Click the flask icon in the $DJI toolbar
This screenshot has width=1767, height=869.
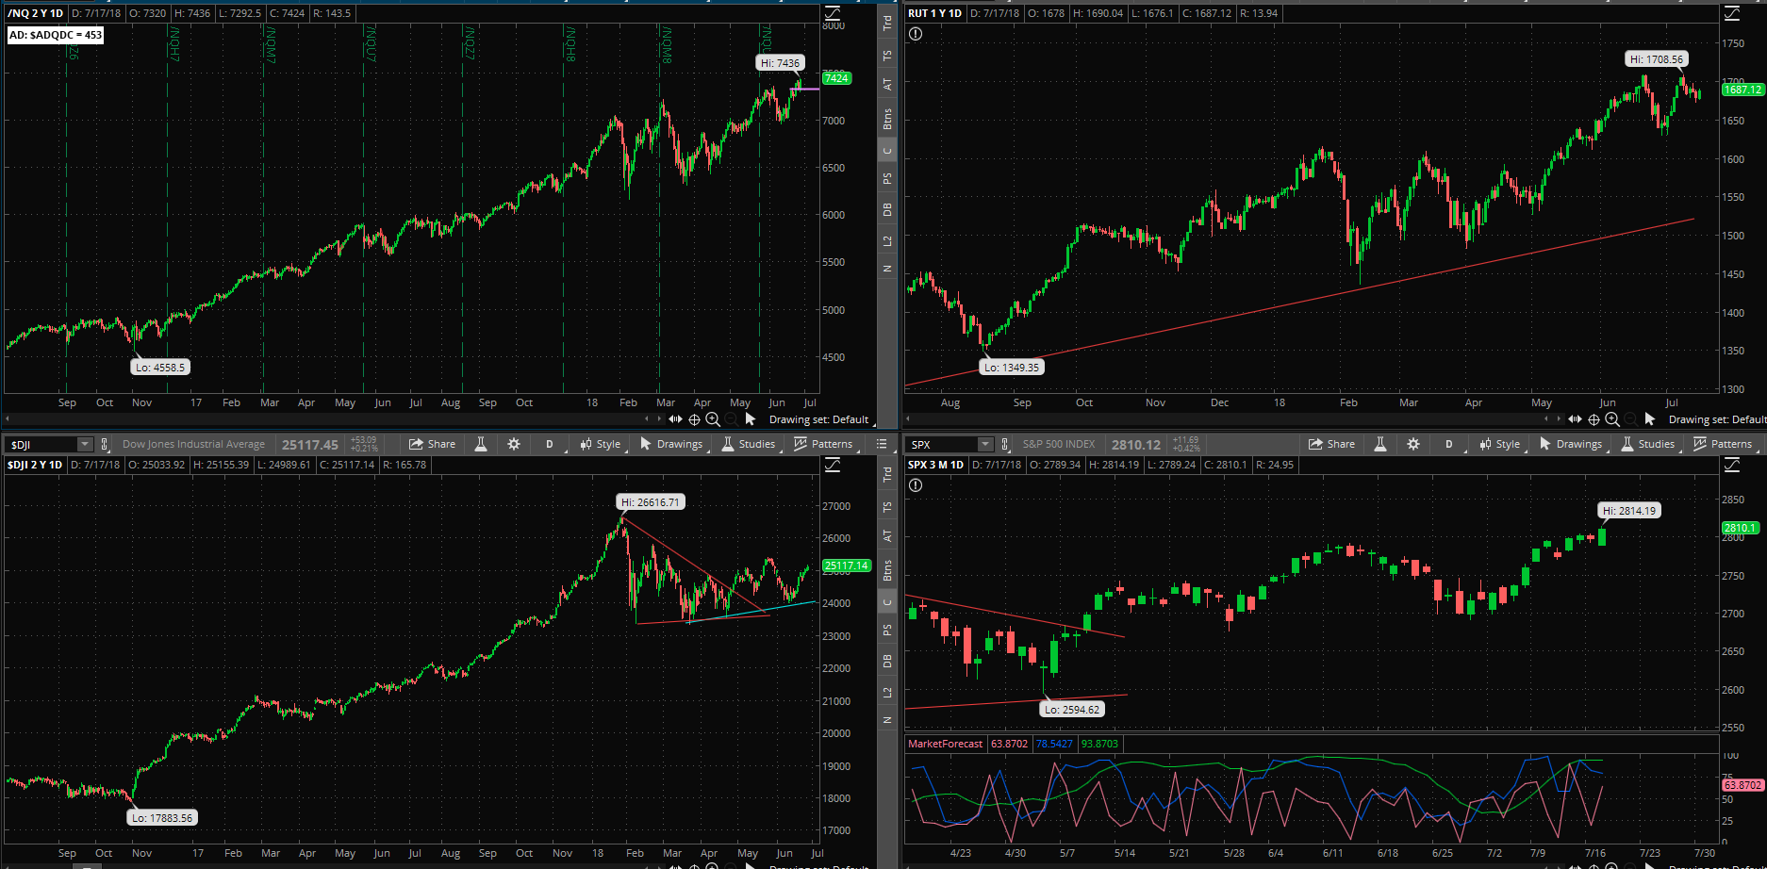[x=481, y=444]
